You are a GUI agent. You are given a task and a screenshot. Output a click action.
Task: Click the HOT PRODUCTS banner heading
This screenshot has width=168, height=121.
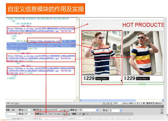click(x=143, y=25)
